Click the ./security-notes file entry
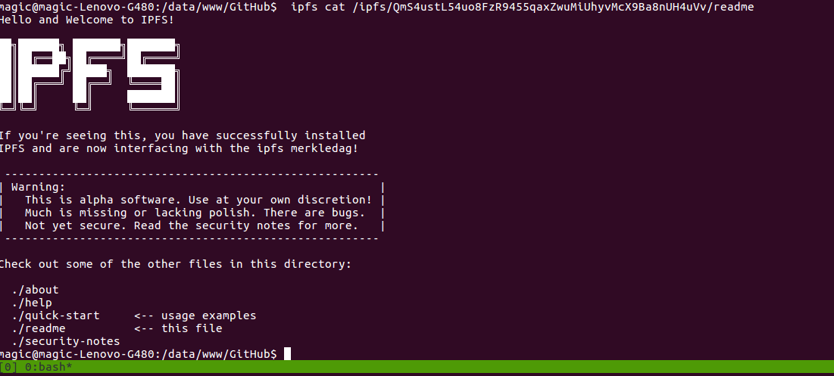Screen dimensions: 834x376 [65, 341]
